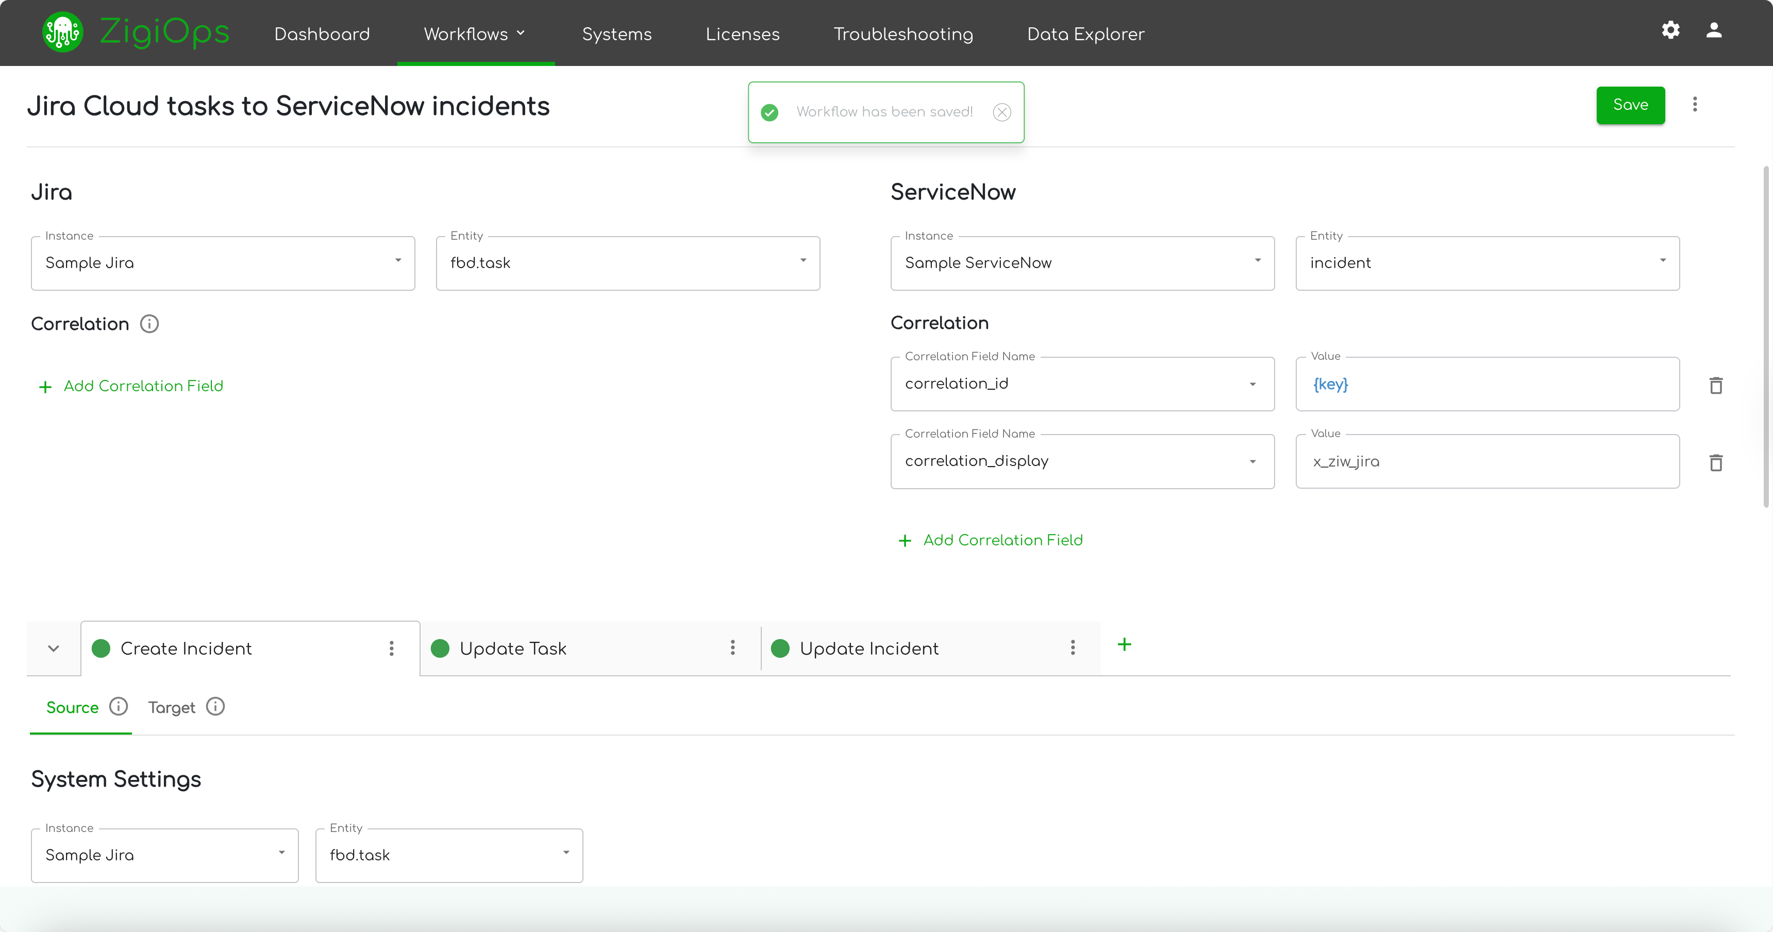Open the Troubleshooting menu item
Image resolution: width=1773 pixels, height=932 pixels.
pyautogui.click(x=903, y=34)
